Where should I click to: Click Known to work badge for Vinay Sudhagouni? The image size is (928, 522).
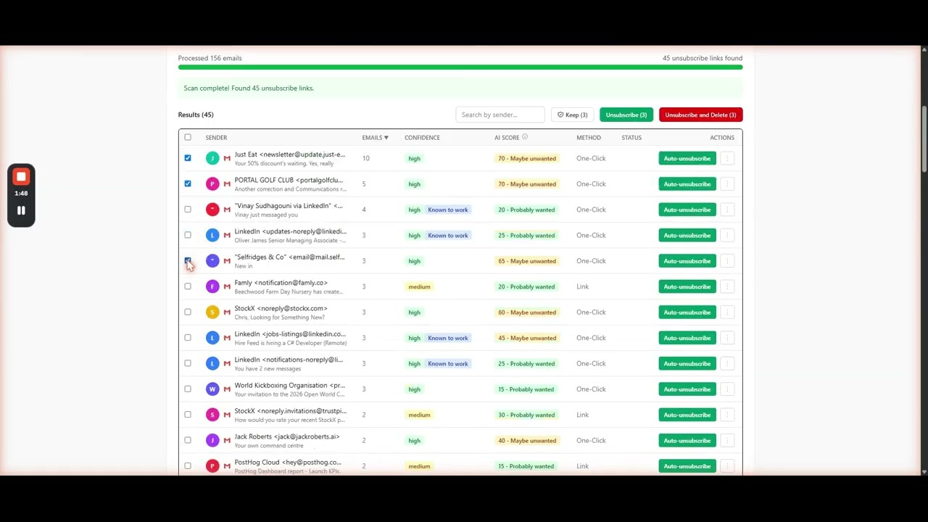tap(448, 210)
